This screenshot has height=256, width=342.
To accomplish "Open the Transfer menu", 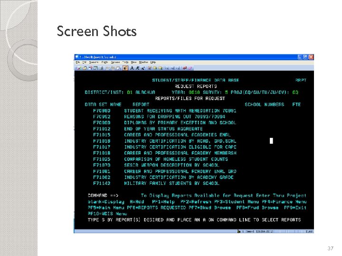I will (x=94, y=62).
